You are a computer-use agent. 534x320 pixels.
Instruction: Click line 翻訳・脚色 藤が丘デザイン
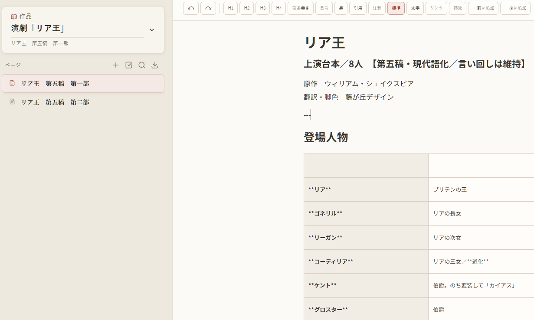pos(349,97)
